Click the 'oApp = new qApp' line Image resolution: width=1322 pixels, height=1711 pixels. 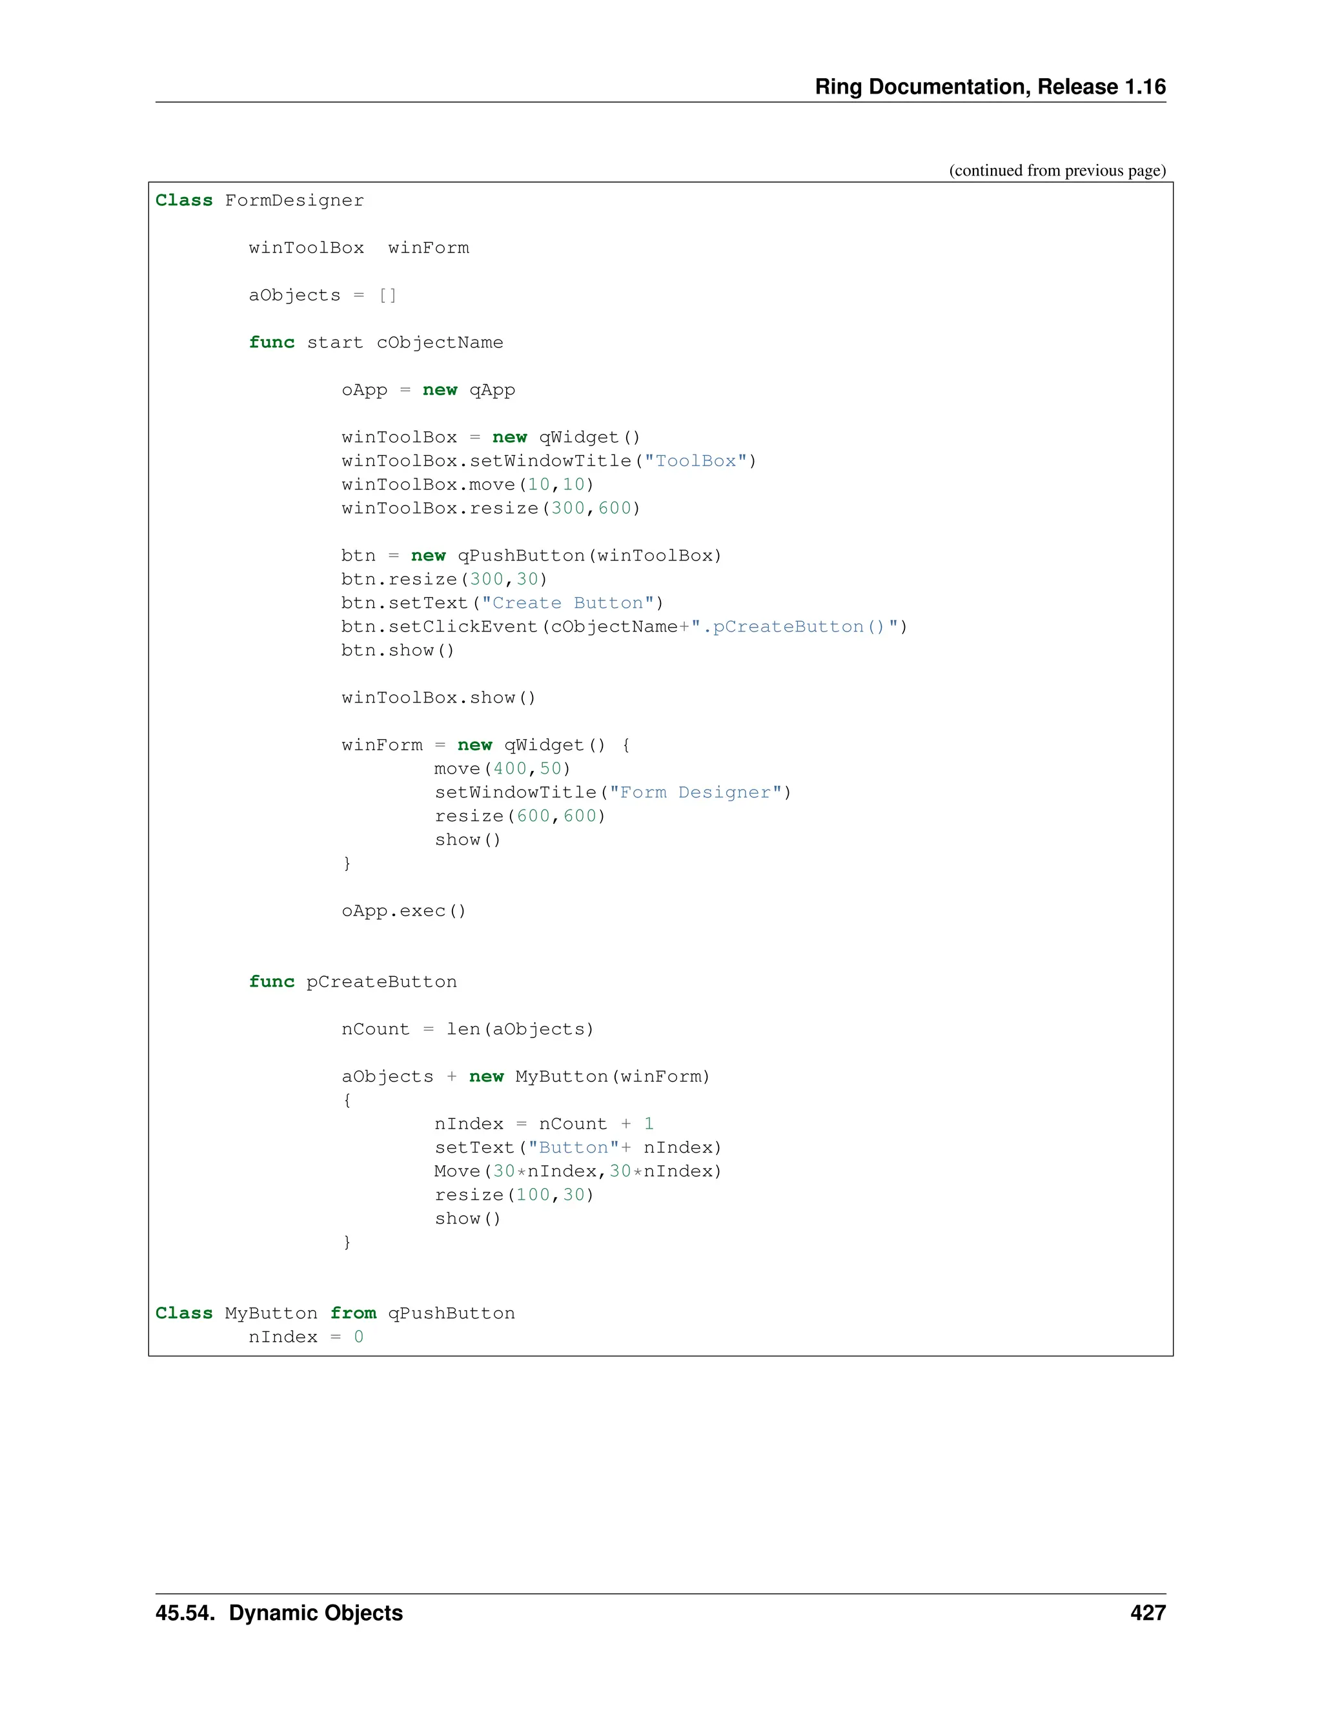coord(427,390)
